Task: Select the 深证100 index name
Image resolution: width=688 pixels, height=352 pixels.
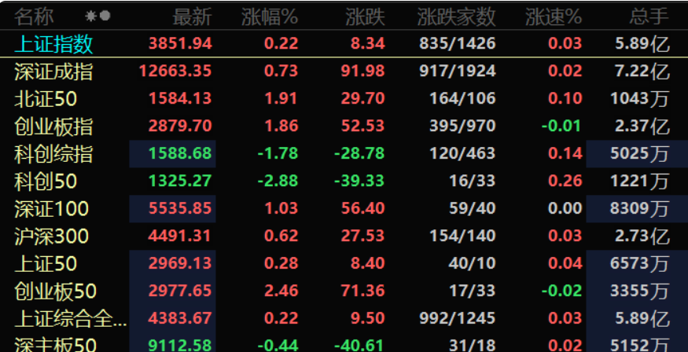Action: click(x=51, y=209)
